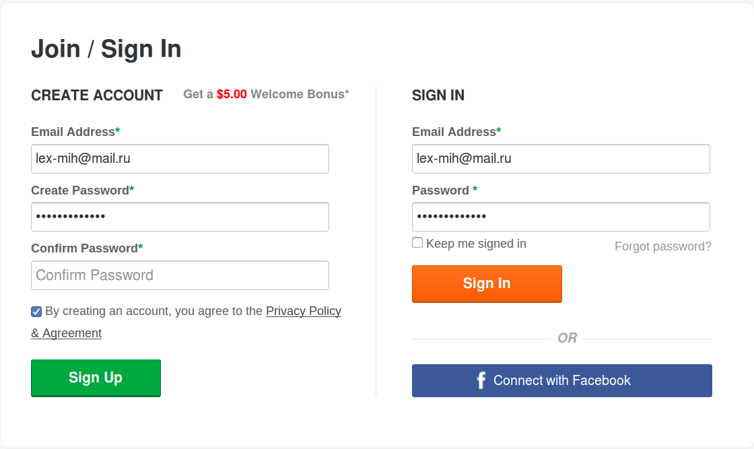Focus the Sign In email address field

[561, 159]
